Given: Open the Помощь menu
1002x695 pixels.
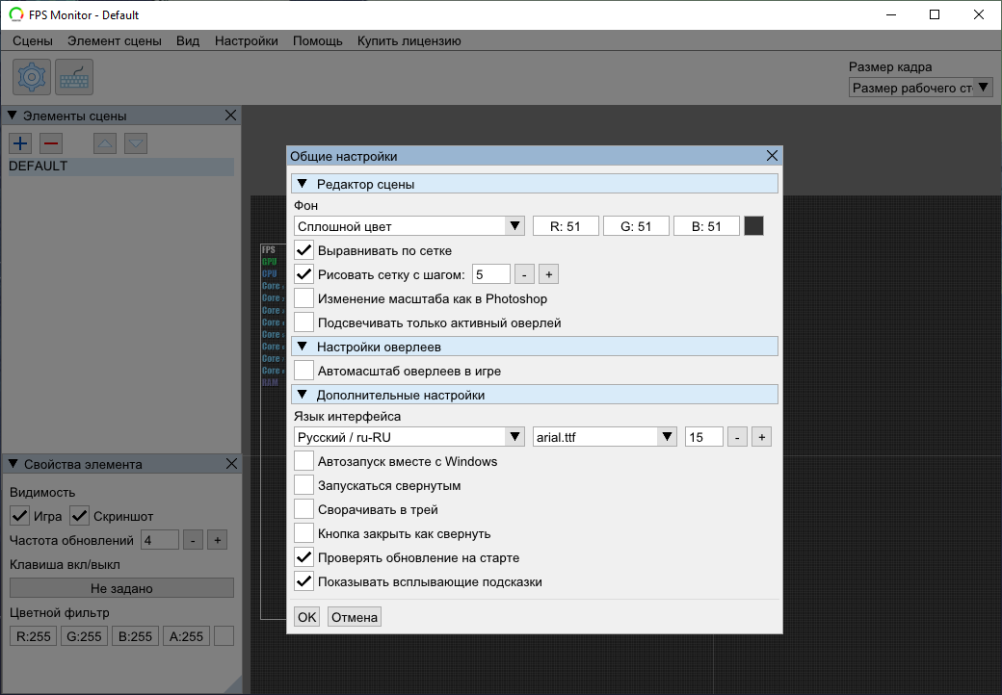Looking at the screenshot, I should coord(318,40).
